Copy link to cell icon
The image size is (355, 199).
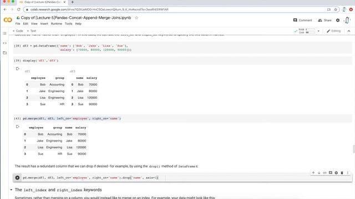[x=324, y=173]
